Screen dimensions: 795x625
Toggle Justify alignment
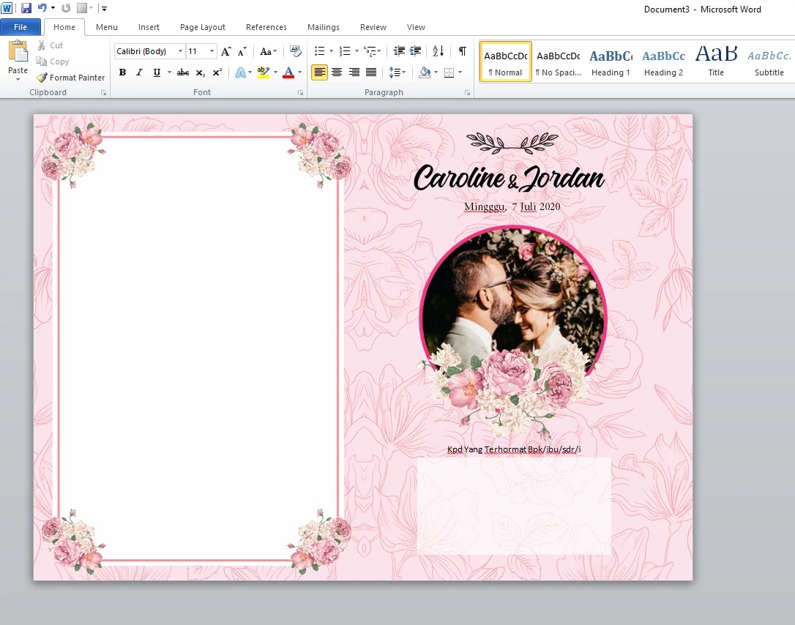[x=371, y=72]
